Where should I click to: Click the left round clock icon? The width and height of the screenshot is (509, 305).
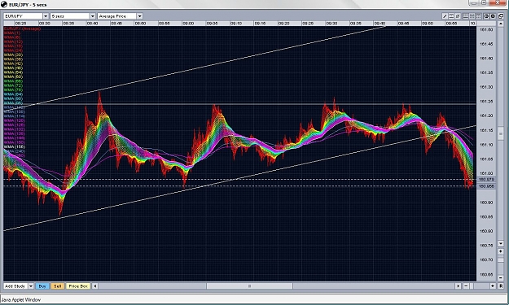click(x=486, y=16)
